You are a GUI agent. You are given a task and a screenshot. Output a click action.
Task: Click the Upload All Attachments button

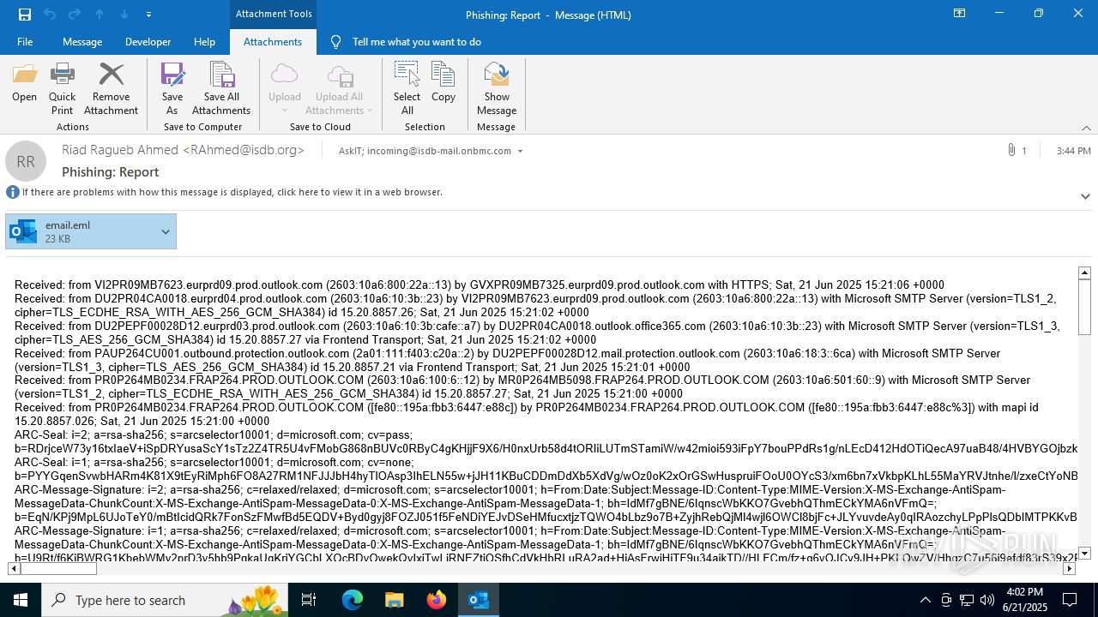point(339,88)
